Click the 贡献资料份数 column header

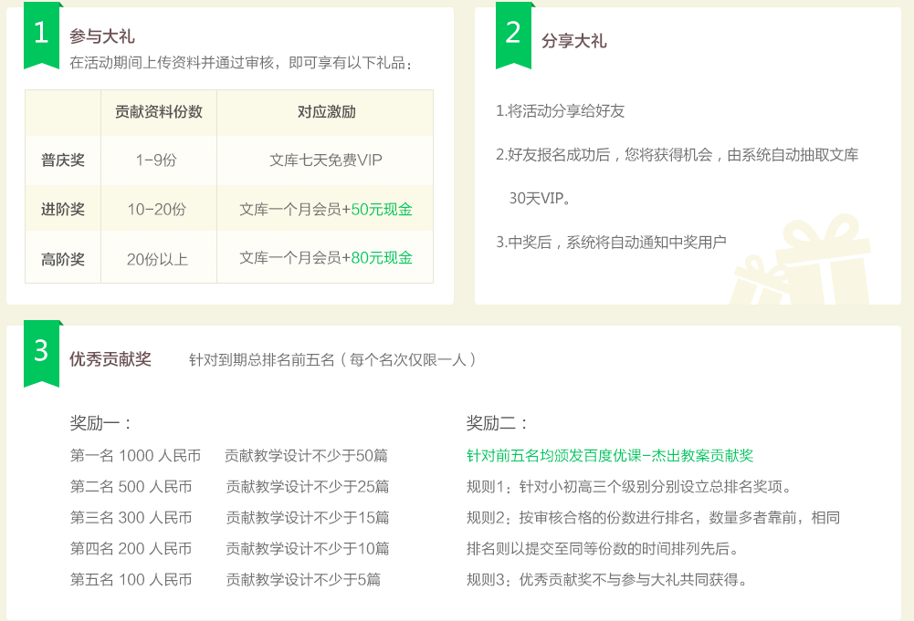159,112
